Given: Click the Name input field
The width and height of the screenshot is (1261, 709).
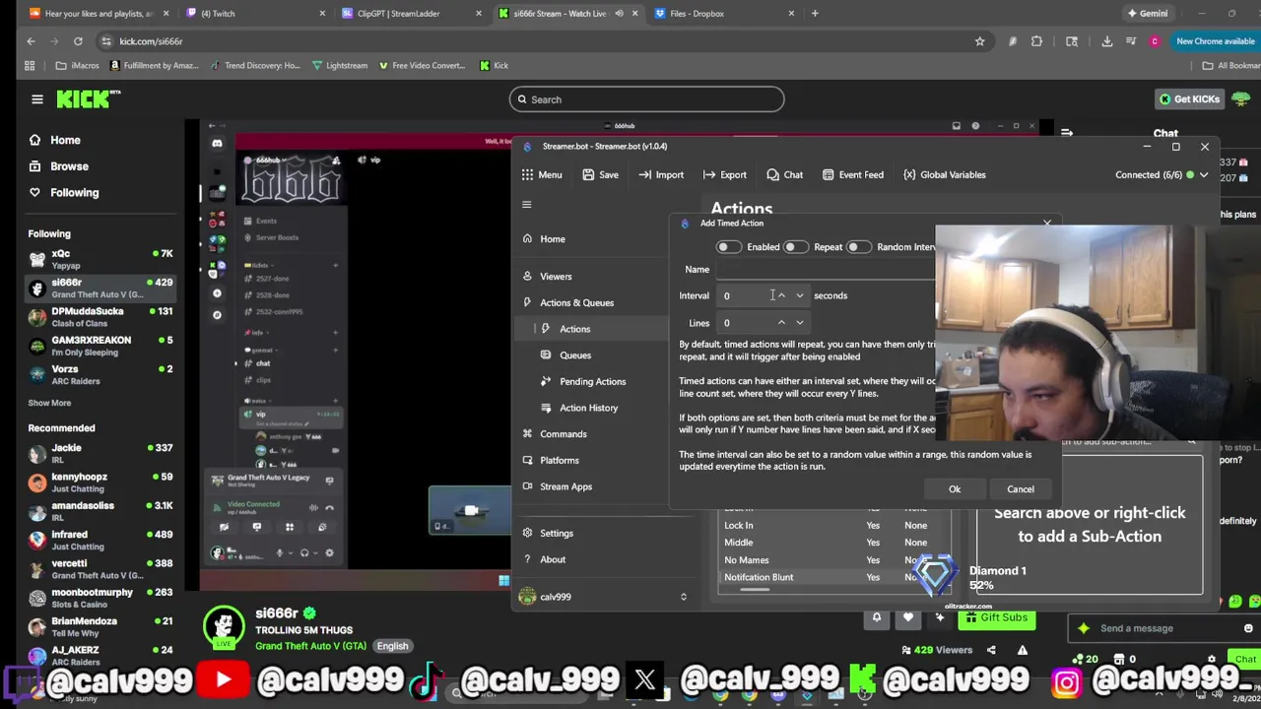Looking at the screenshot, I should coord(826,269).
